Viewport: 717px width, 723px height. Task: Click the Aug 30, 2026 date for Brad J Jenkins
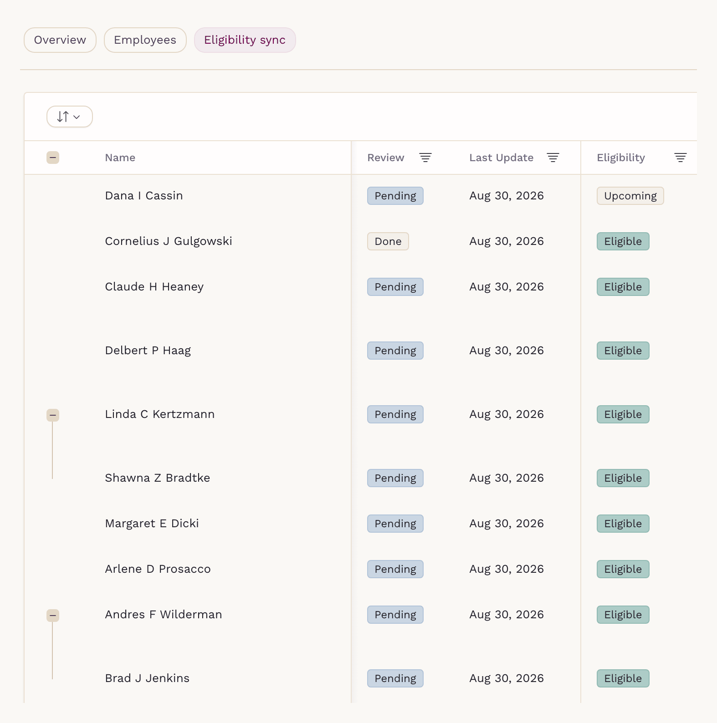coord(507,678)
